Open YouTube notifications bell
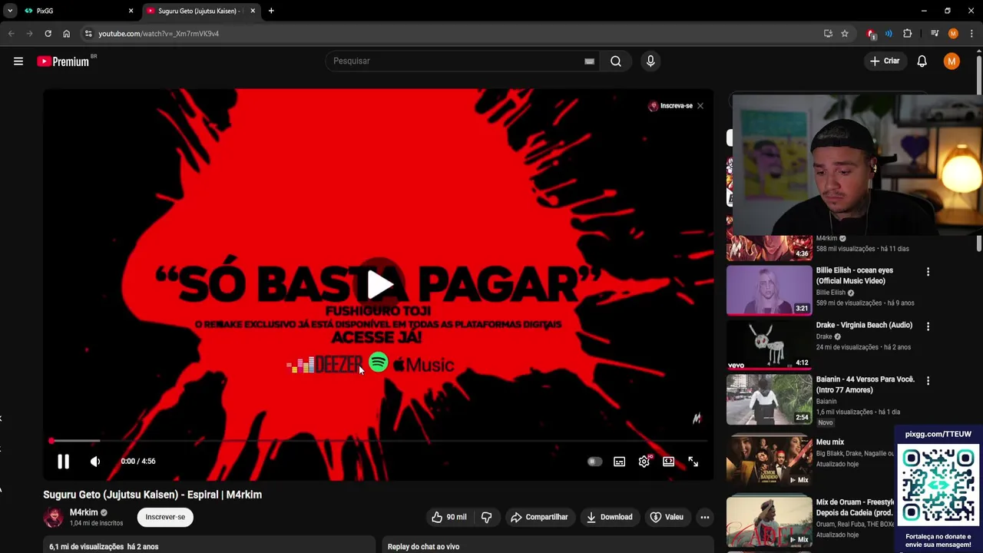 coord(922,61)
